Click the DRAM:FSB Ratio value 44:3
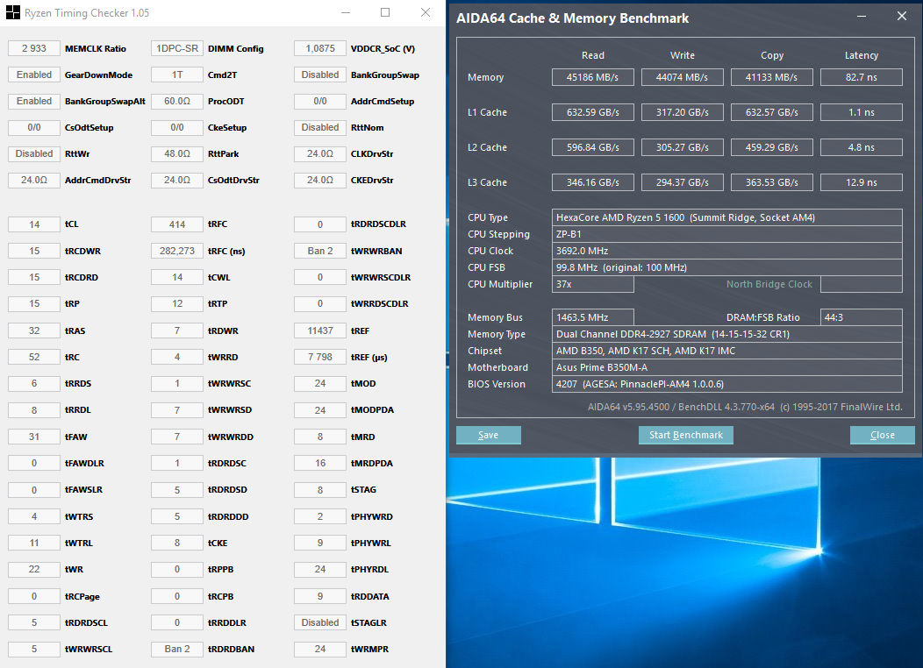 tap(862, 317)
